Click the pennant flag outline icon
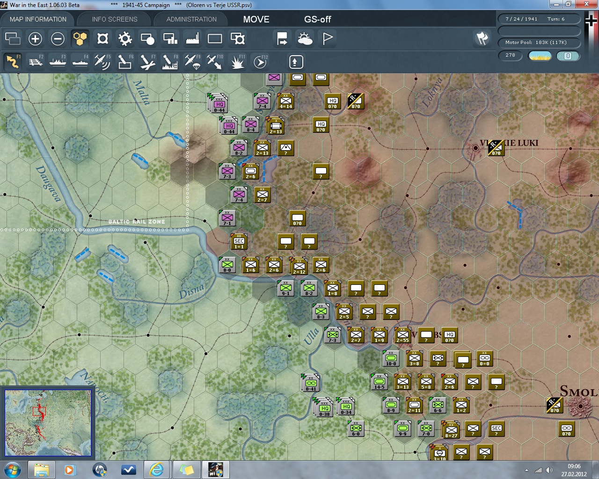The width and height of the screenshot is (599, 479). pyautogui.click(x=328, y=38)
